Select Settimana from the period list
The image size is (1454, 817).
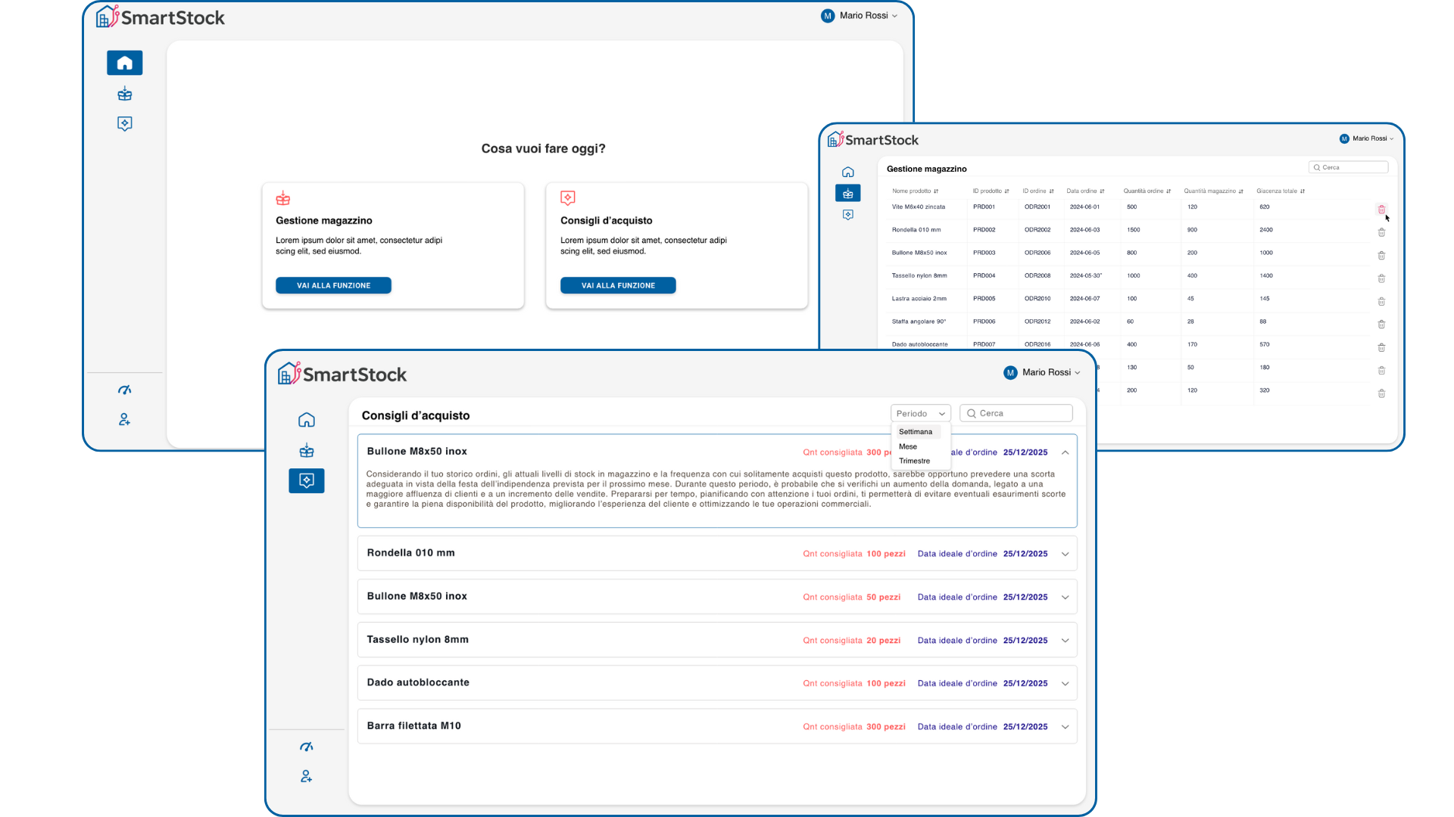(x=916, y=432)
